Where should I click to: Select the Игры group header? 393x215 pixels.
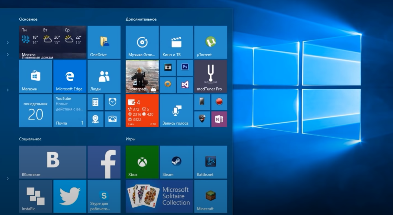tap(131, 139)
